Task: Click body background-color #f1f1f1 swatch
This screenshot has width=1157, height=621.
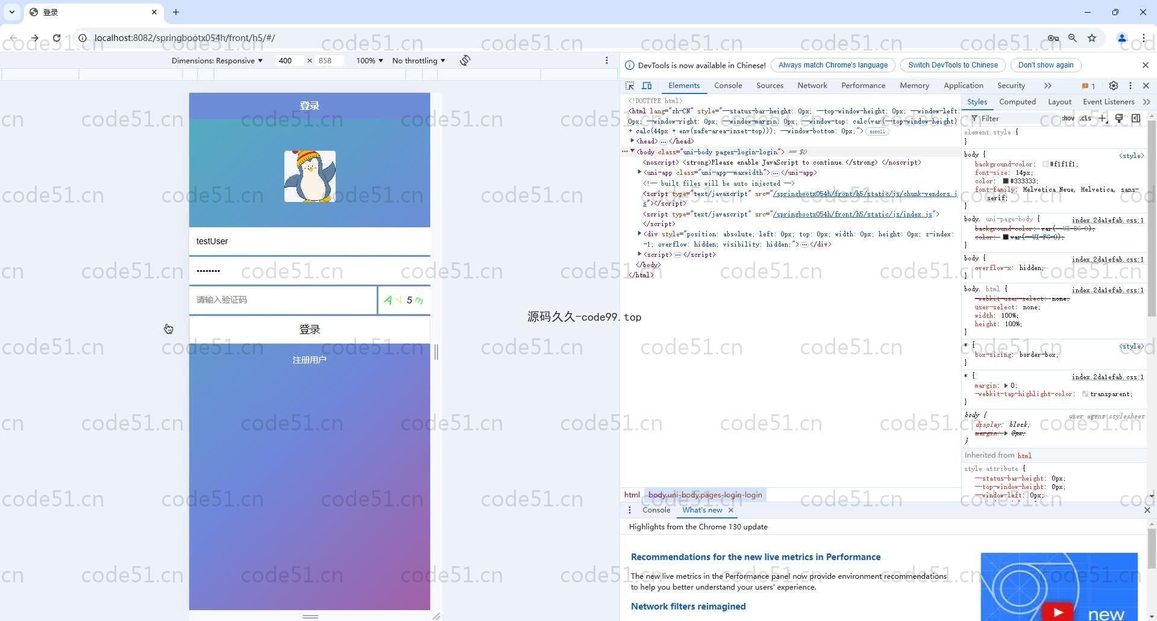Action: click(1046, 164)
